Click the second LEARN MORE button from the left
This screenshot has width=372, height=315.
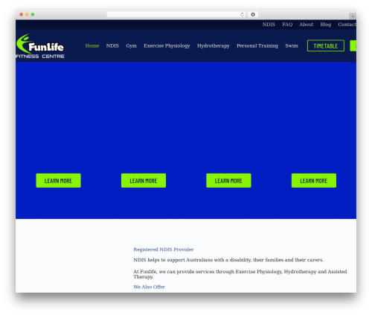[144, 180]
